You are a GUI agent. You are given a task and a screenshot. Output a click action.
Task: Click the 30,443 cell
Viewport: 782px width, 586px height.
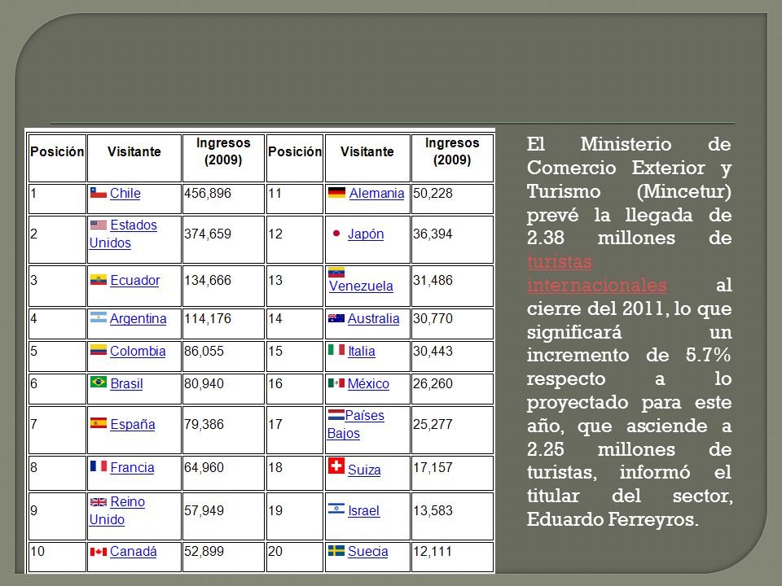[x=452, y=356]
